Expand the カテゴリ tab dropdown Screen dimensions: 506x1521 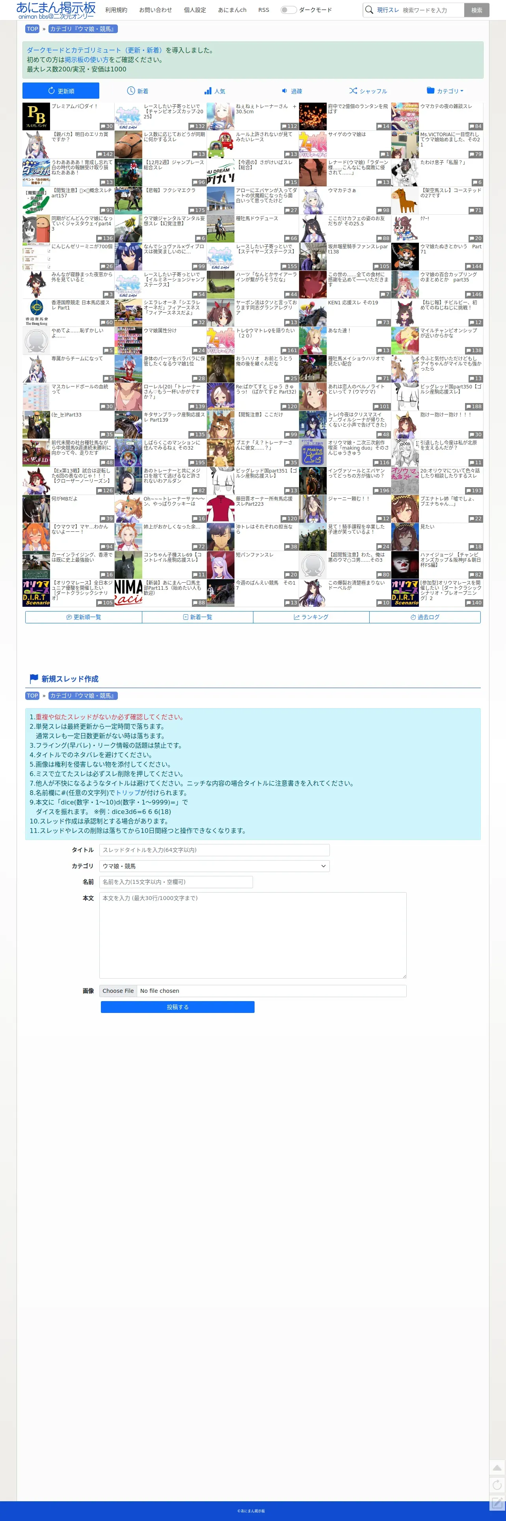pos(445,91)
